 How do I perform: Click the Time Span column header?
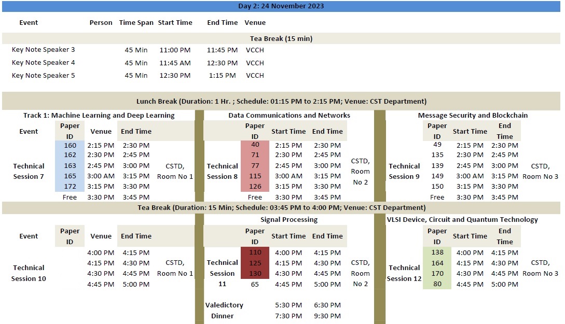[x=136, y=23]
